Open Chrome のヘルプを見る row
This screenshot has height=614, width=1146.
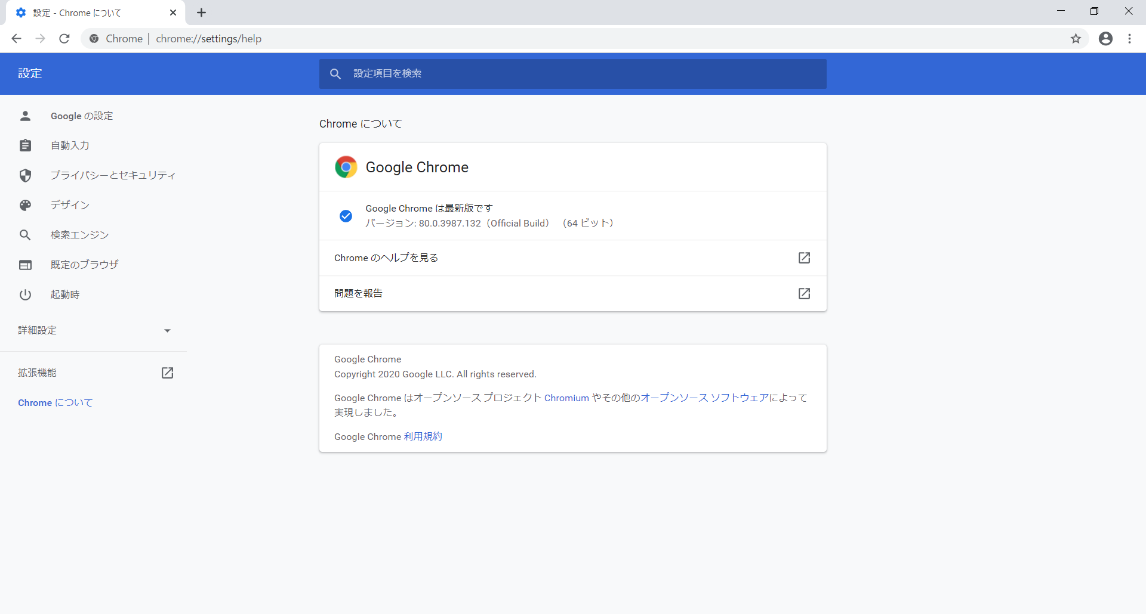[x=573, y=258]
